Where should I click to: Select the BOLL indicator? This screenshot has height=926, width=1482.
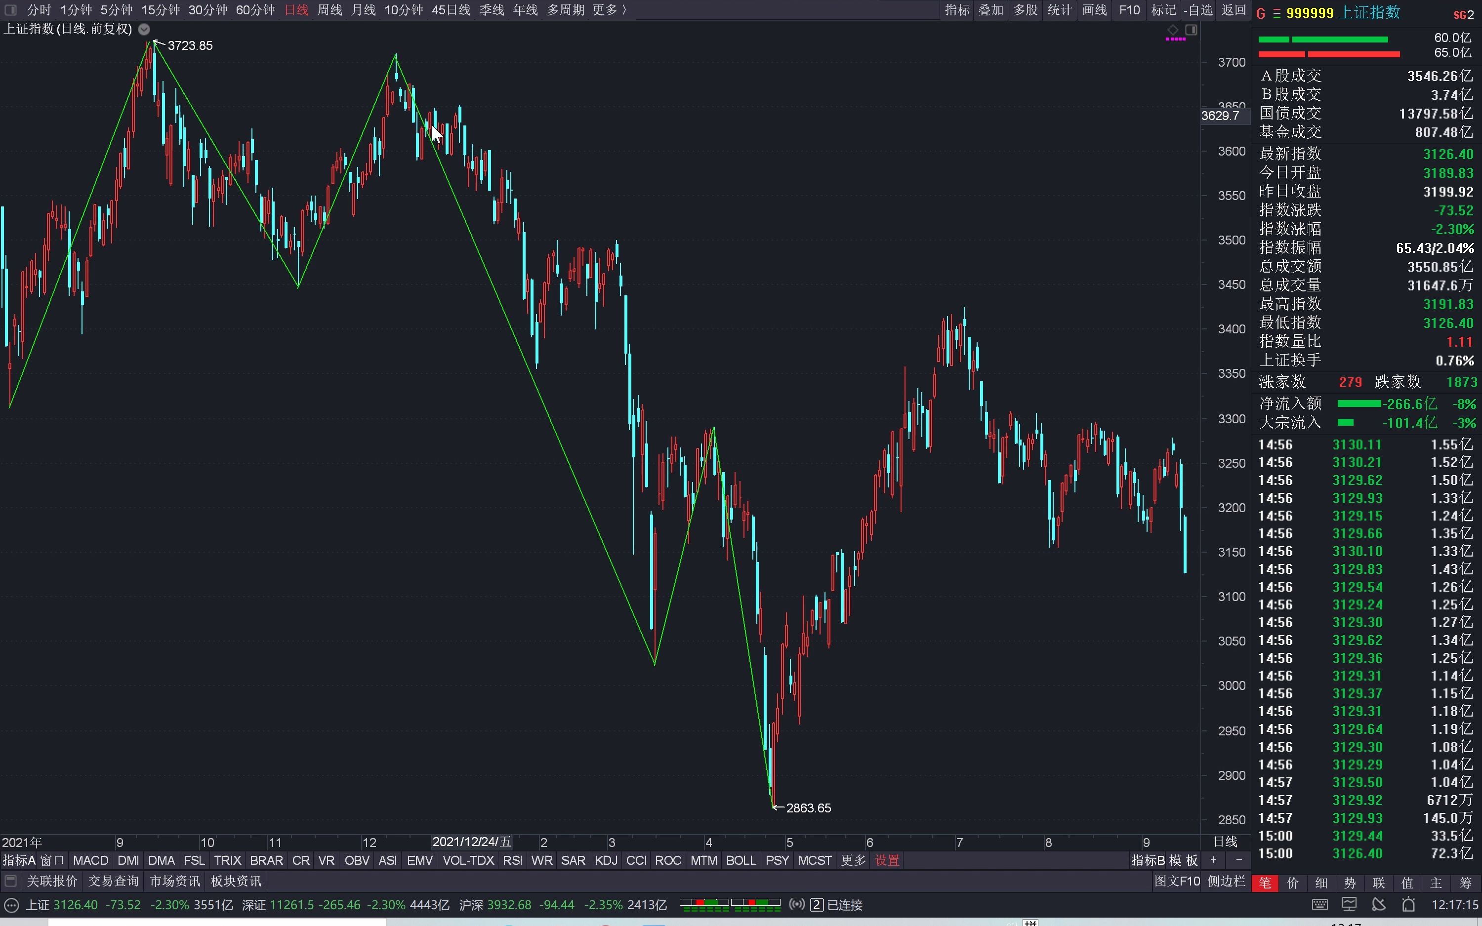[x=741, y=860]
